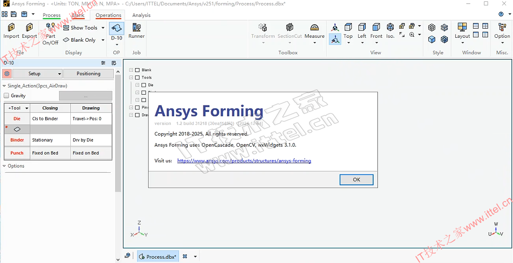Click the Front view cube icon
The image size is (513, 263).
376,27
